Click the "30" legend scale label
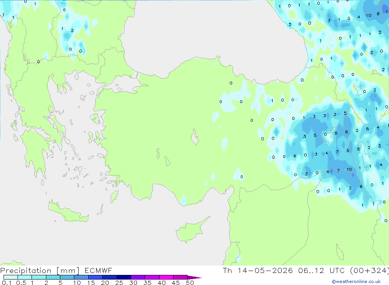 pyautogui.click(x=133, y=283)
